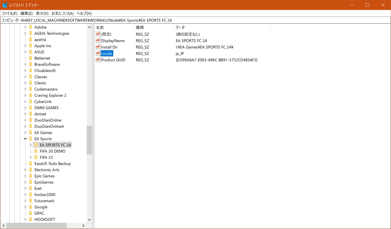
Task: Expand the FIFA 23 key
Action: [x=30, y=157]
